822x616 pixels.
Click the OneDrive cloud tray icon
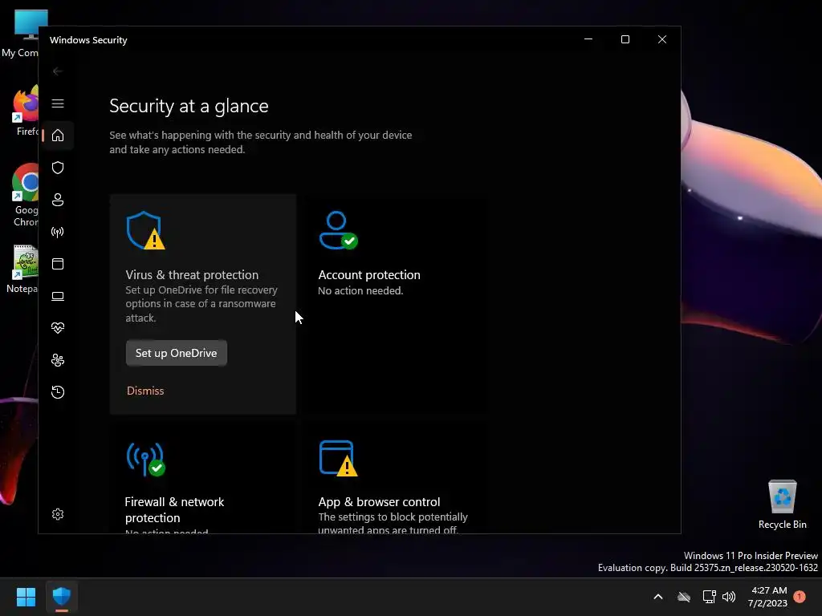pyautogui.click(x=684, y=597)
